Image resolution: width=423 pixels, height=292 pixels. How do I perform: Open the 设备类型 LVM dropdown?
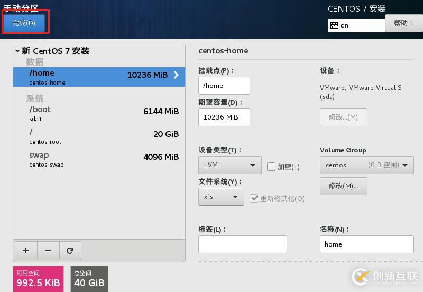230,165
